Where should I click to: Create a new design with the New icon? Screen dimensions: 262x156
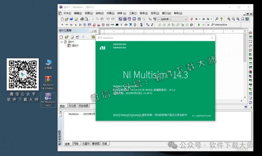click(x=62, y=19)
